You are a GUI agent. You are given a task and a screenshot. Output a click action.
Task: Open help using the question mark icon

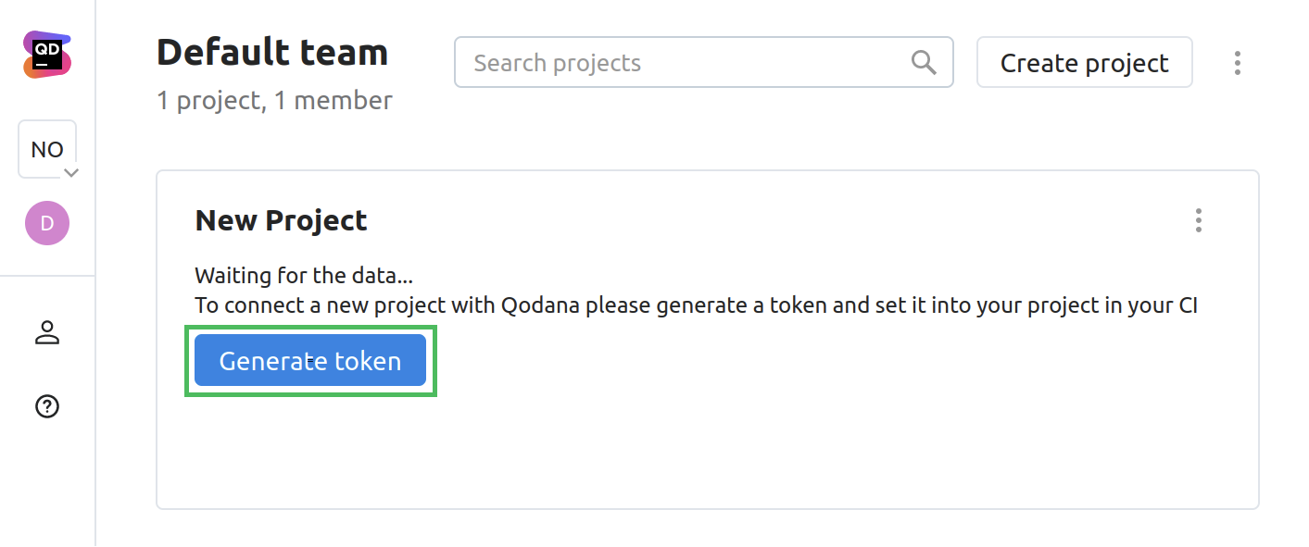pos(47,406)
